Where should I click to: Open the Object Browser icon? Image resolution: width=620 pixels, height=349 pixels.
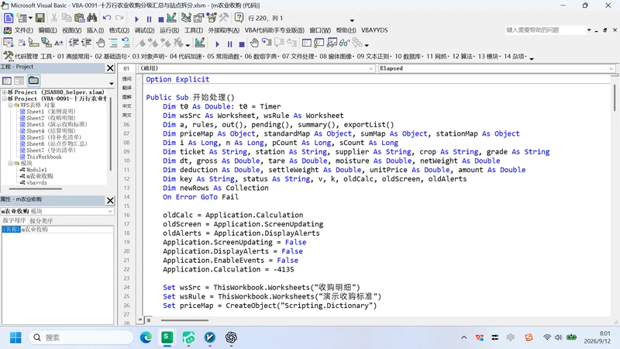pyautogui.click(x=212, y=18)
